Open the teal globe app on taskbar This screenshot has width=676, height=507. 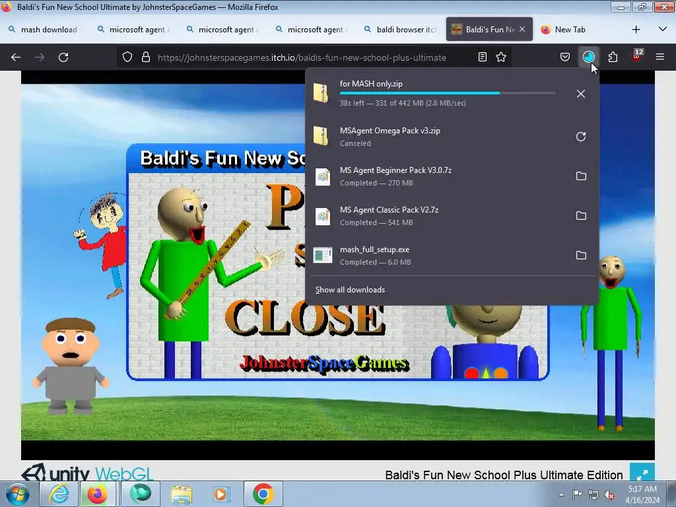point(141,494)
